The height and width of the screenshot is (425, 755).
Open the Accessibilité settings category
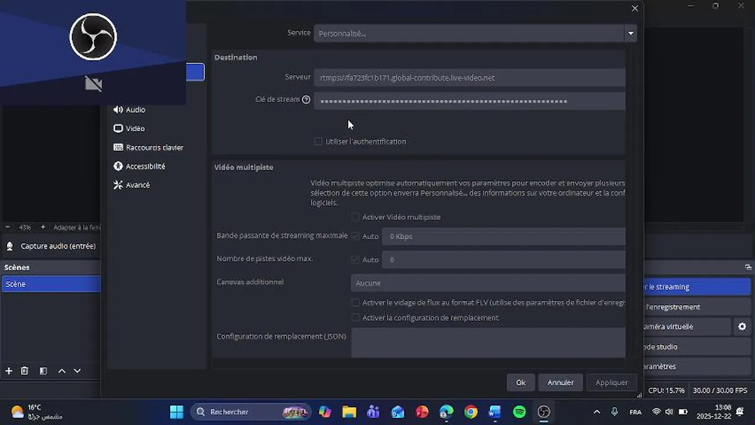(139, 166)
